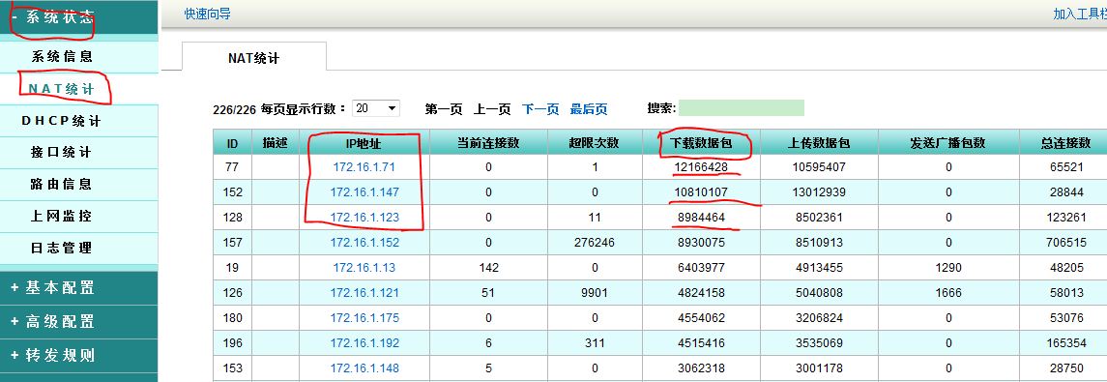Switch to the NAT统计 tab

pos(254,58)
